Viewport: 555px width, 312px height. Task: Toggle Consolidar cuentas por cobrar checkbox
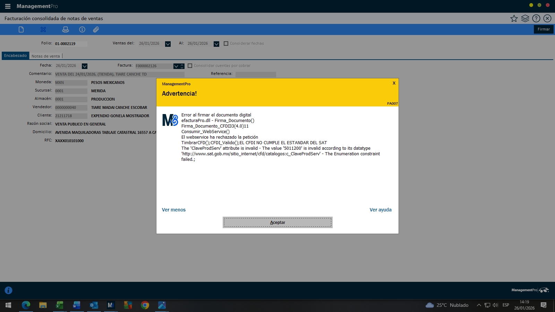pyautogui.click(x=190, y=66)
